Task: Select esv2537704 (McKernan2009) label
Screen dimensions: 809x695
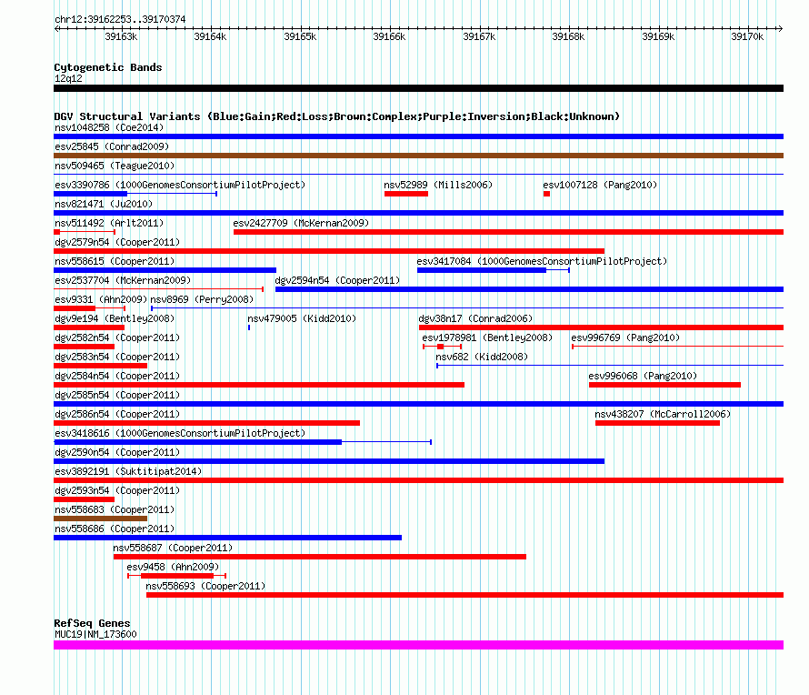Action: tap(123, 280)
